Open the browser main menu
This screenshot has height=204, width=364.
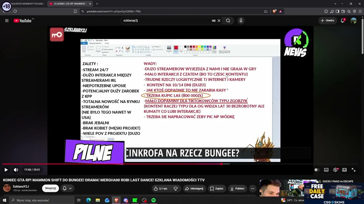(x=360, y=11)
